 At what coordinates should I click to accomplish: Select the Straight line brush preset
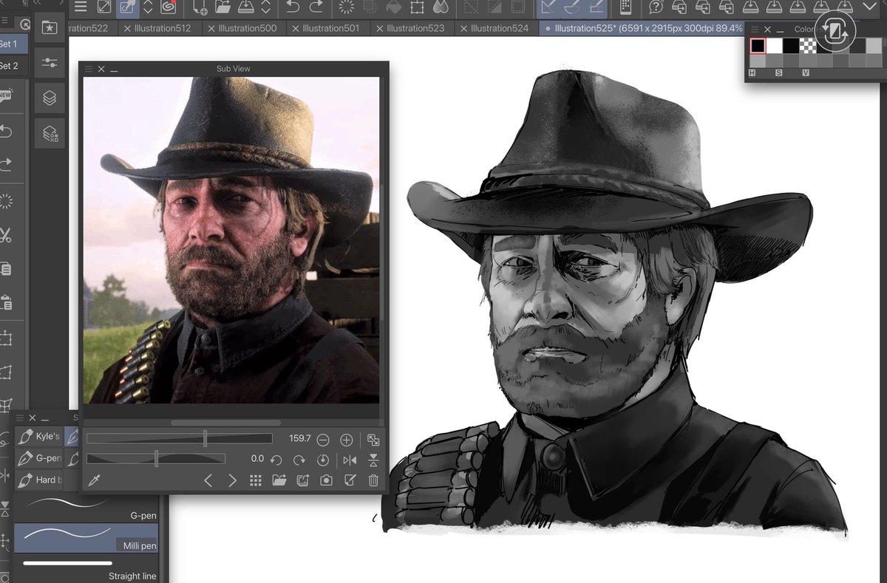tap(86, 568)
